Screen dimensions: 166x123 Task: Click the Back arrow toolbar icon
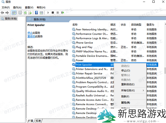(2, 13)
